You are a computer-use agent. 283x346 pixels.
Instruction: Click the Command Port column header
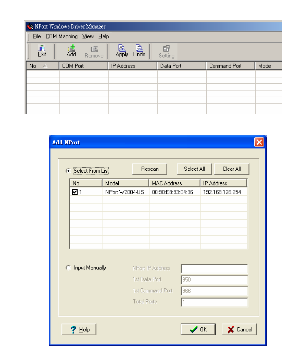coord(231,66)
